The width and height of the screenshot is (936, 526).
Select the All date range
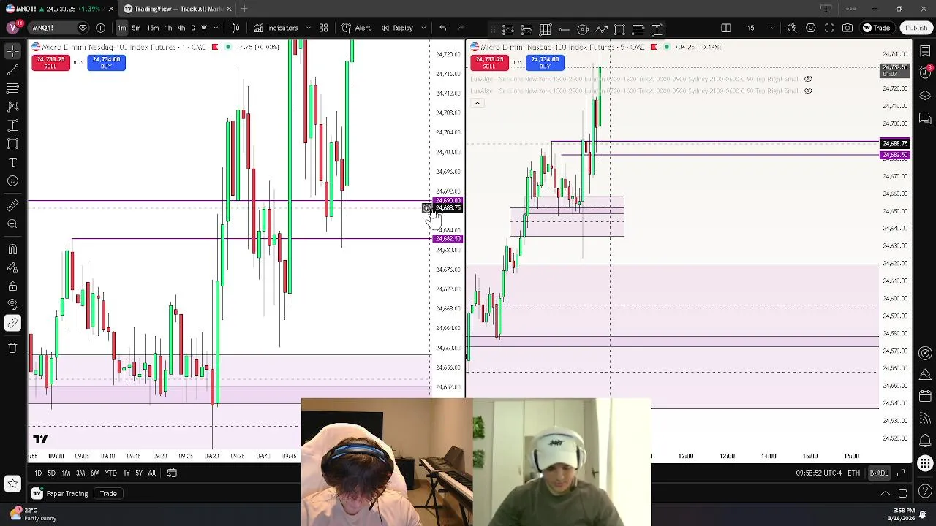pyautogui.click(x=151, y=473)
